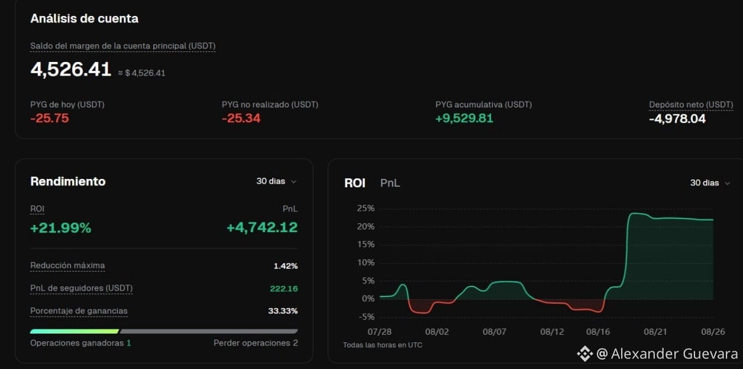The height and width of the screenshot is (369, 743).
Task: Click the balance value 4,526.41
Action: (x=71, y=70)
